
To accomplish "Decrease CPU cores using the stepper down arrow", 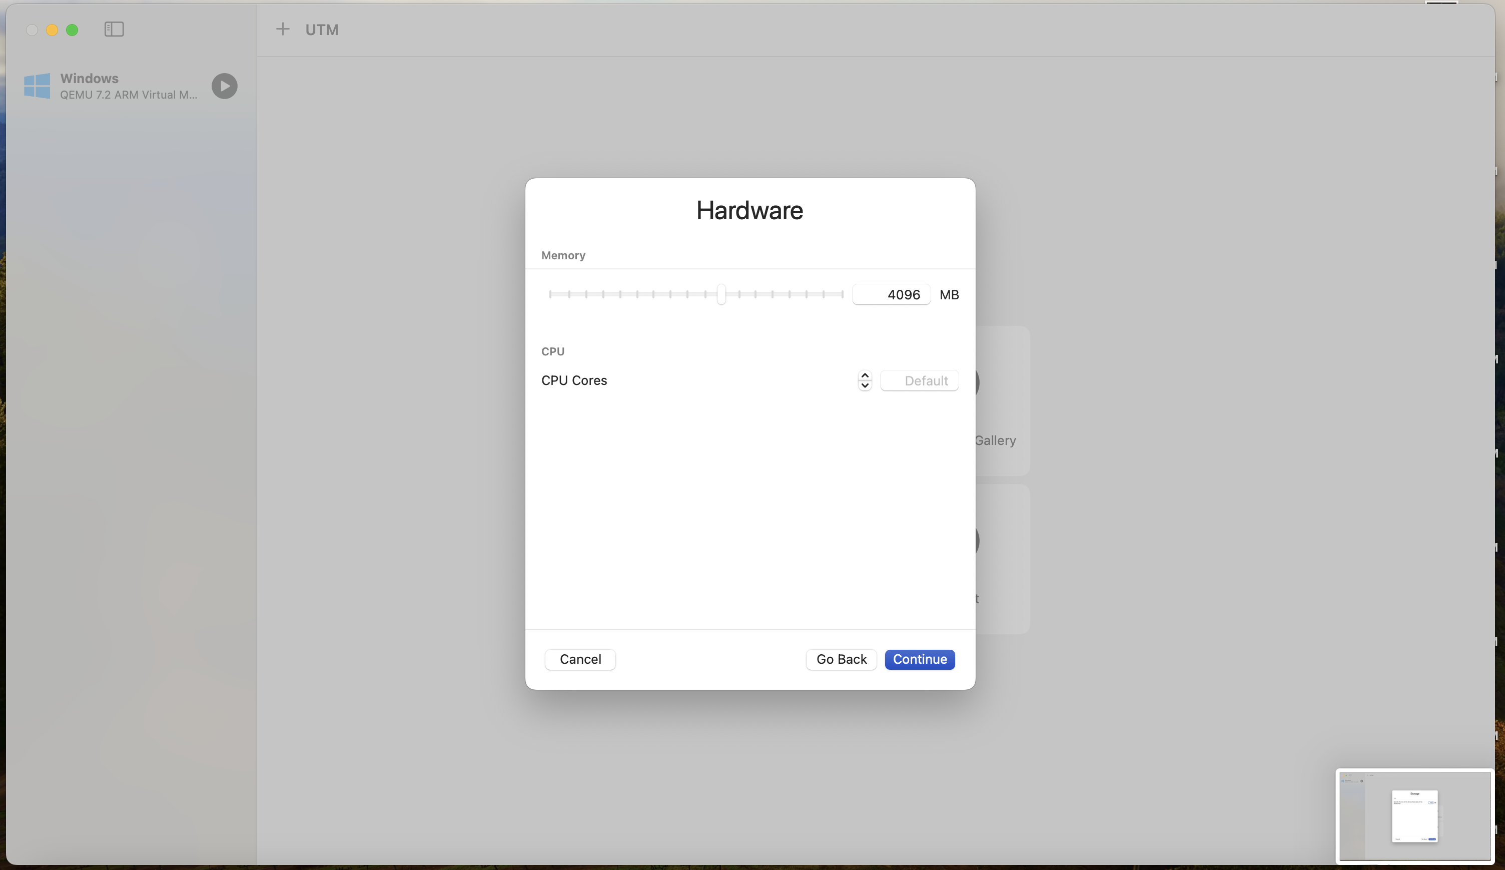I will (866, 386).
